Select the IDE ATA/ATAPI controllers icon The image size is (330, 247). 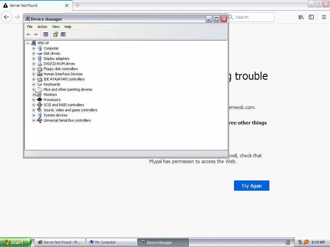pyautogui.click(x=40, y=79)
